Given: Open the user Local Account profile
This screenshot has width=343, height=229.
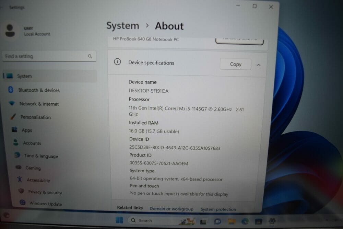Looking at the screenshot, I should coord(27,31).
